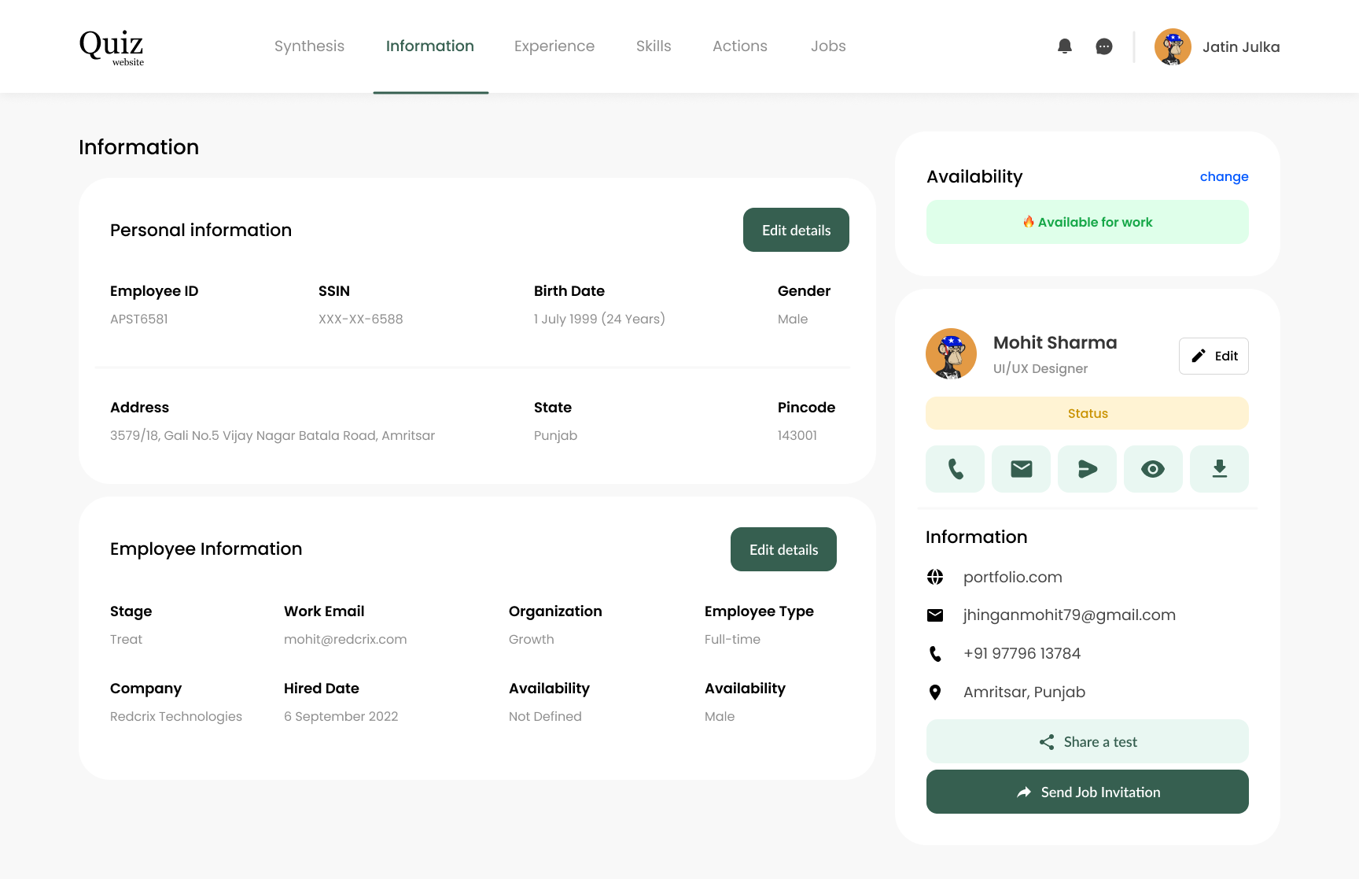Click Mohit Sharma's profile avatar
1359x879 pixels.
pyautogui.click(x=951, y=354)
